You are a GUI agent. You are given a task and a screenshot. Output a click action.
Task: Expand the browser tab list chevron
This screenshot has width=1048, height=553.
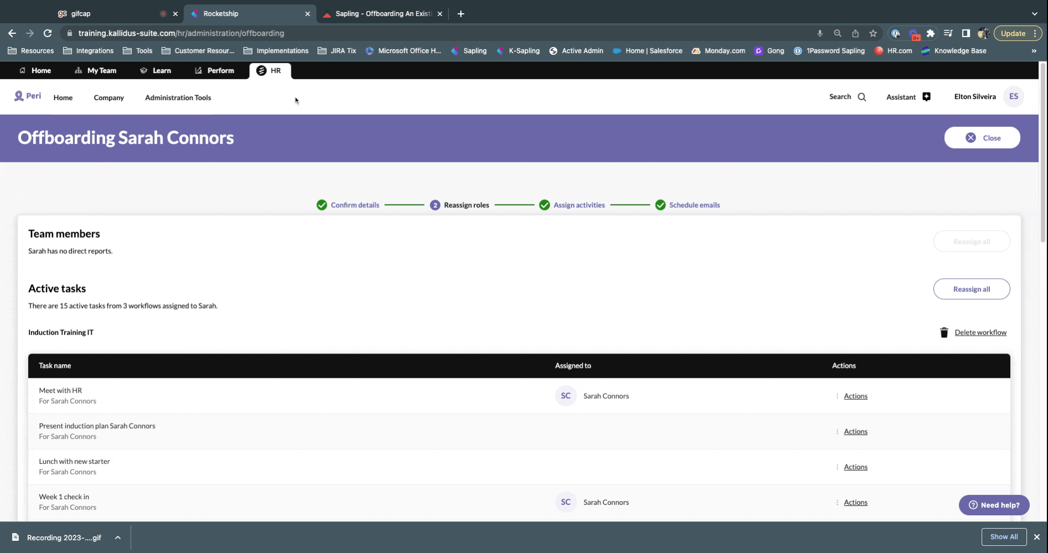[x=1034, y=13]
